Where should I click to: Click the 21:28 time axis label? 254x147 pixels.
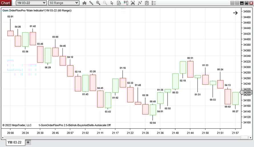point(145,133)
